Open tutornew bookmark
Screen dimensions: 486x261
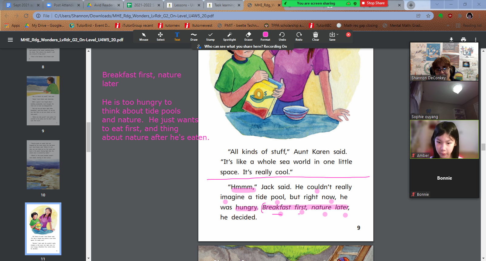169,25
